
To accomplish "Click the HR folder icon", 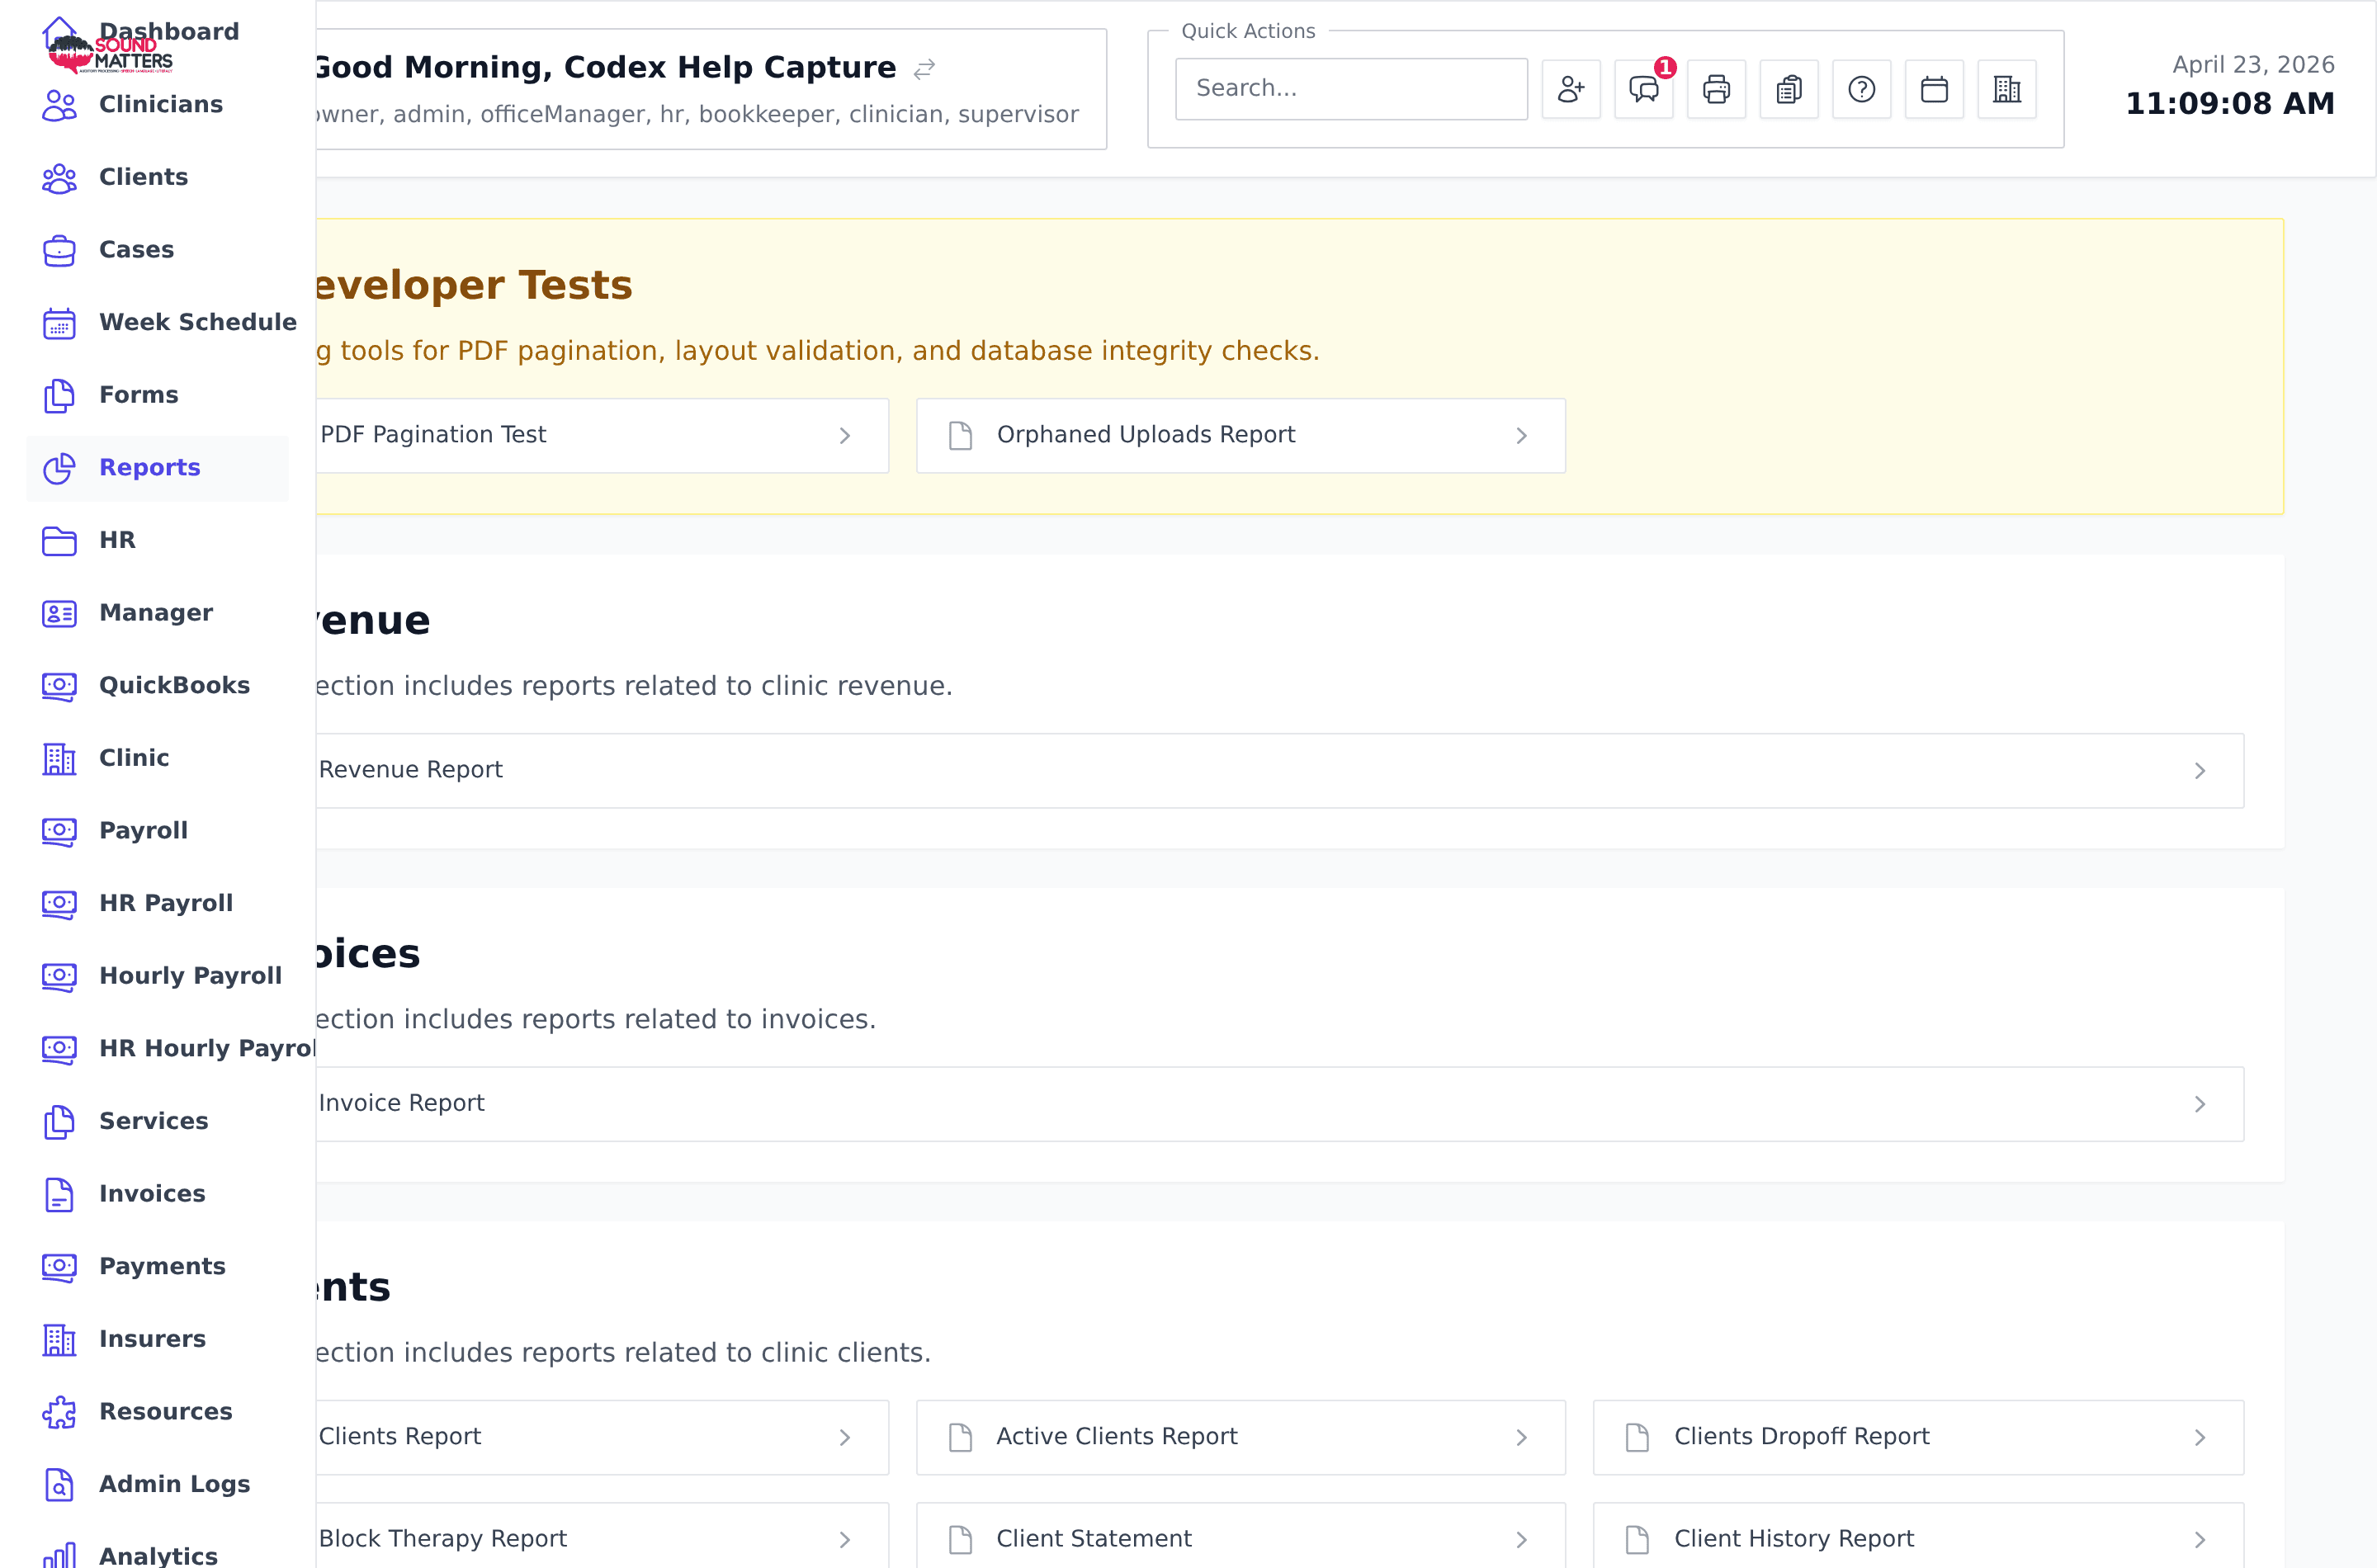I will coord(59,541).
